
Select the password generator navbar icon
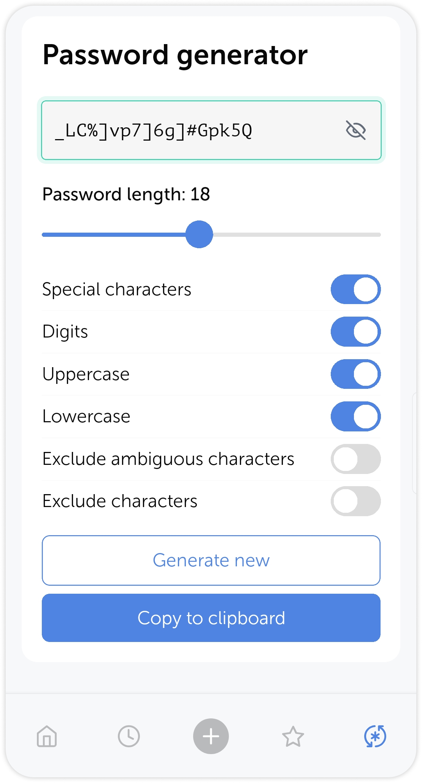pos(375,736)
